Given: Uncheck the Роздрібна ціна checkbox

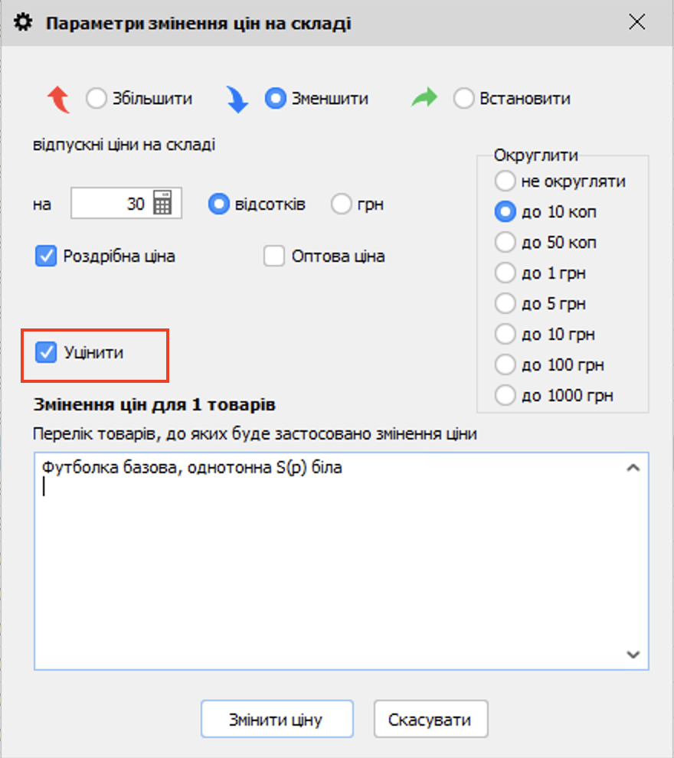Looking at the screenshot, I should tap(47, 256).
